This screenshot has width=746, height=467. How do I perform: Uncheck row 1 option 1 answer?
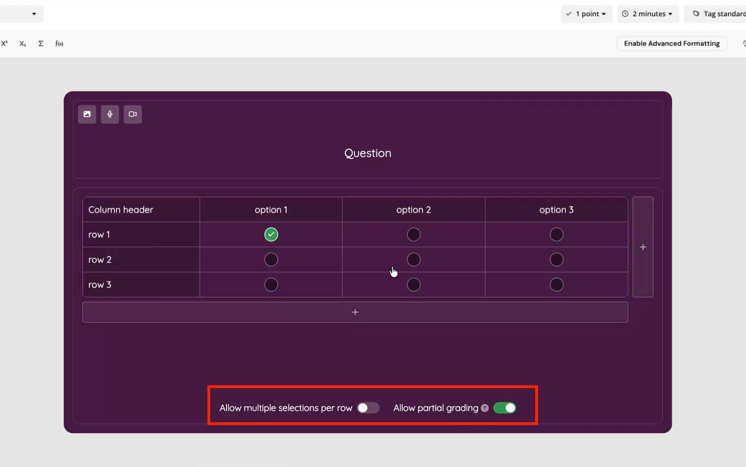point(271,235)
